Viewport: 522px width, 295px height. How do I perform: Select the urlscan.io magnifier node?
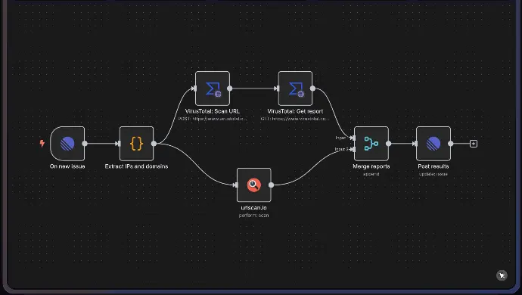[x=254, y=185]
